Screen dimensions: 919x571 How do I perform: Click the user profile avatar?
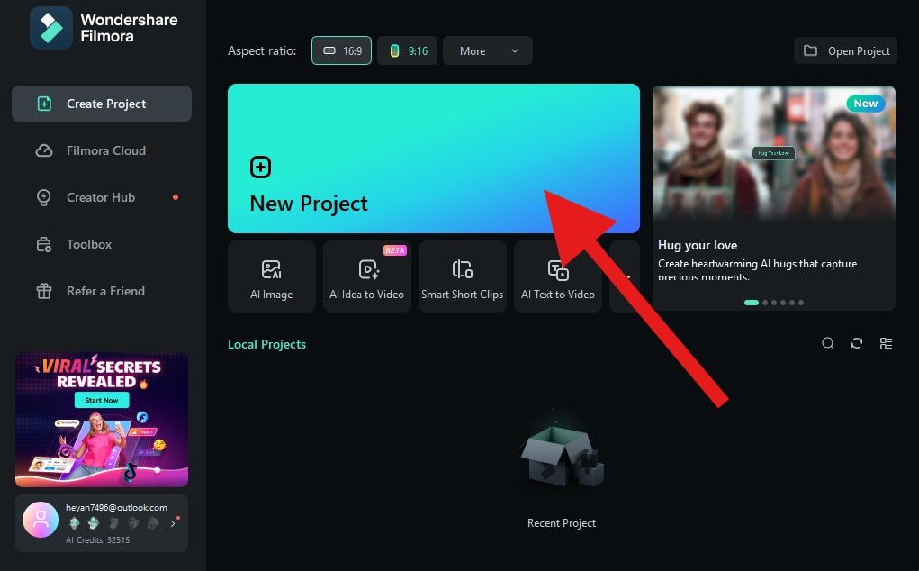(41, 520)
